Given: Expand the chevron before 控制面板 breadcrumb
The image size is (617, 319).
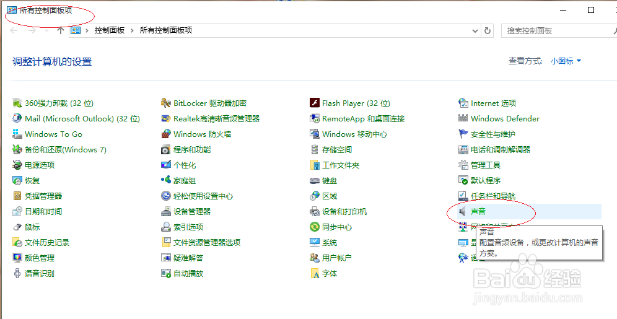Looking at the screenshot, I should point(87,30).
